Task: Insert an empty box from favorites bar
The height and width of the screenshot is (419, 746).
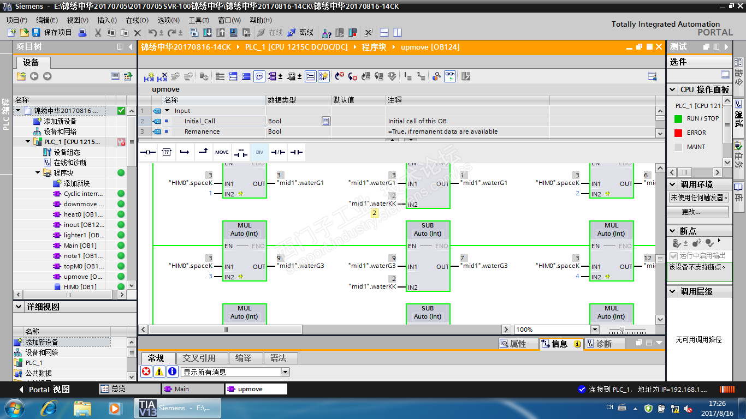Action: tap(167, 152)
